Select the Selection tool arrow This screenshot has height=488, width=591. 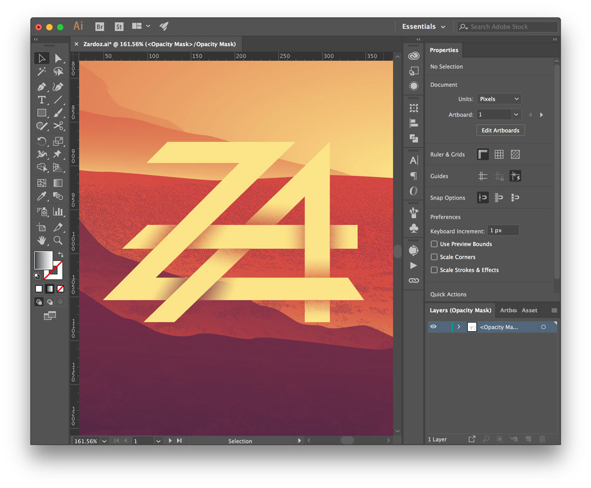point(42,58)
